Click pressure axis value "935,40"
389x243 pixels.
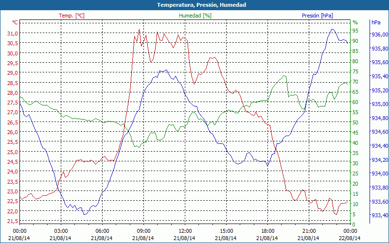click(x=379, y=76)
